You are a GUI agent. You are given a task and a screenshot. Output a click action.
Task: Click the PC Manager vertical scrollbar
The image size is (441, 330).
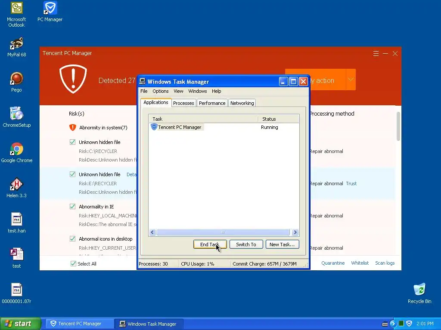(x=398, y=126)
